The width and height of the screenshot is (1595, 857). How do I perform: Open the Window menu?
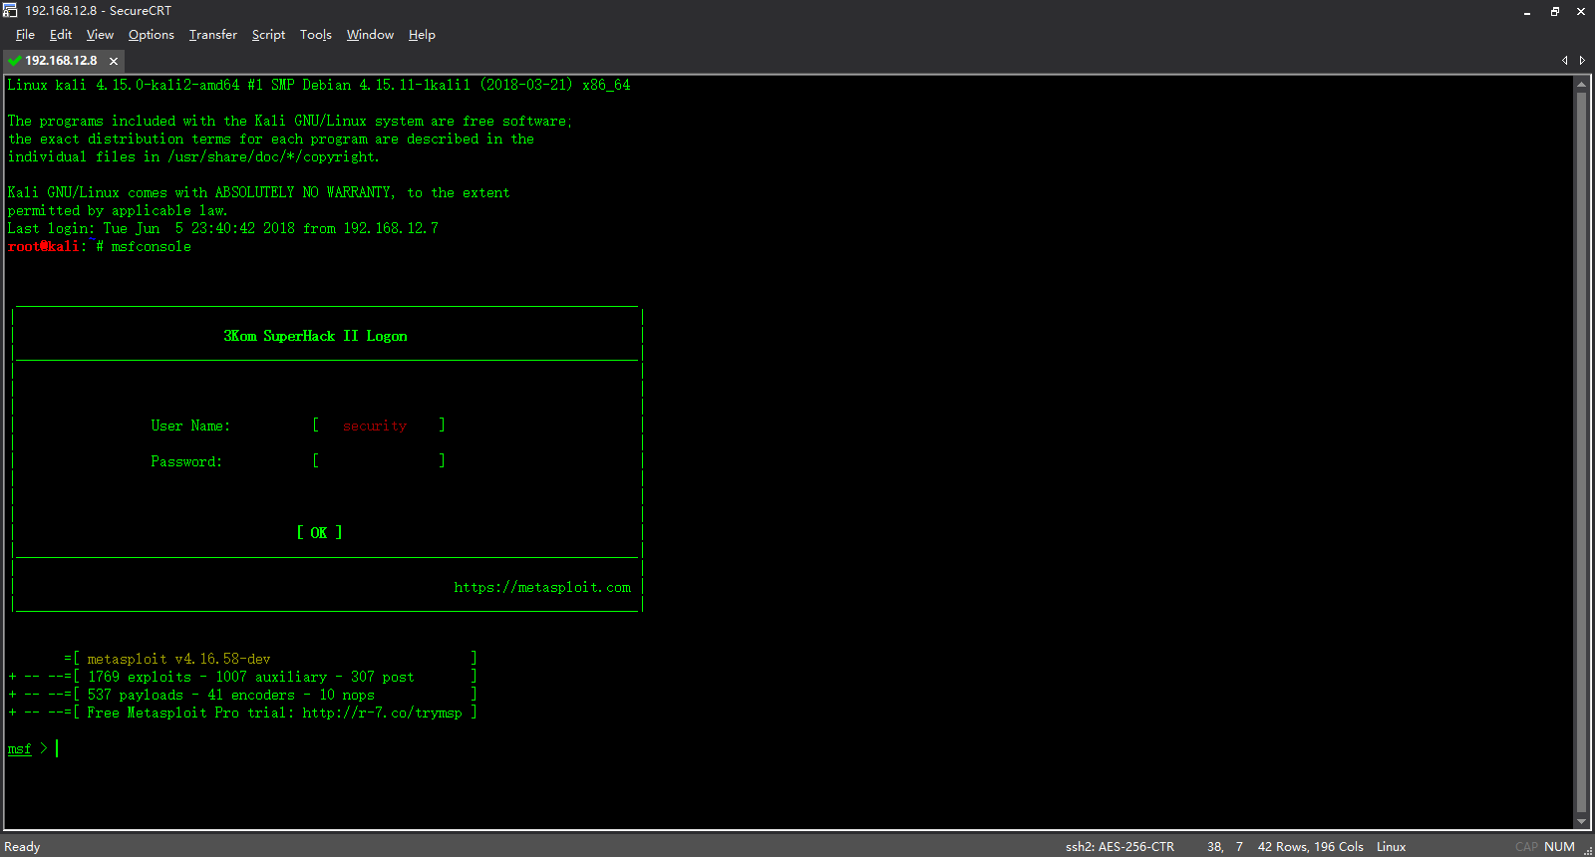coord(370,35)
